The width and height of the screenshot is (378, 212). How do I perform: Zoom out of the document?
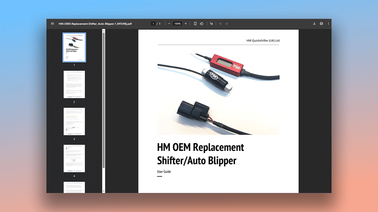point(169,23)
